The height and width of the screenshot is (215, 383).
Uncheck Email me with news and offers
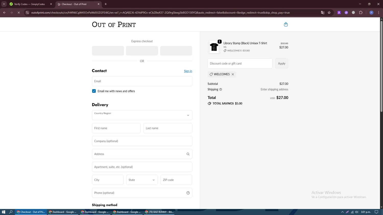pos(94,91)
